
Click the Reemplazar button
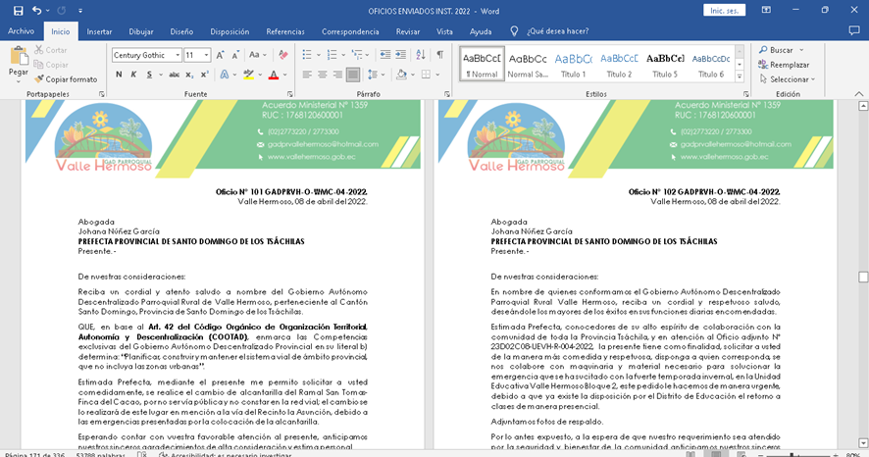click(x=783, y=65)
